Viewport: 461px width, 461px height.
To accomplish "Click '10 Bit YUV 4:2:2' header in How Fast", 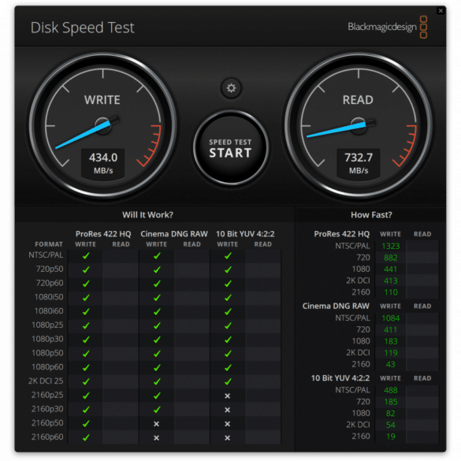I will [x=340, y=378].
